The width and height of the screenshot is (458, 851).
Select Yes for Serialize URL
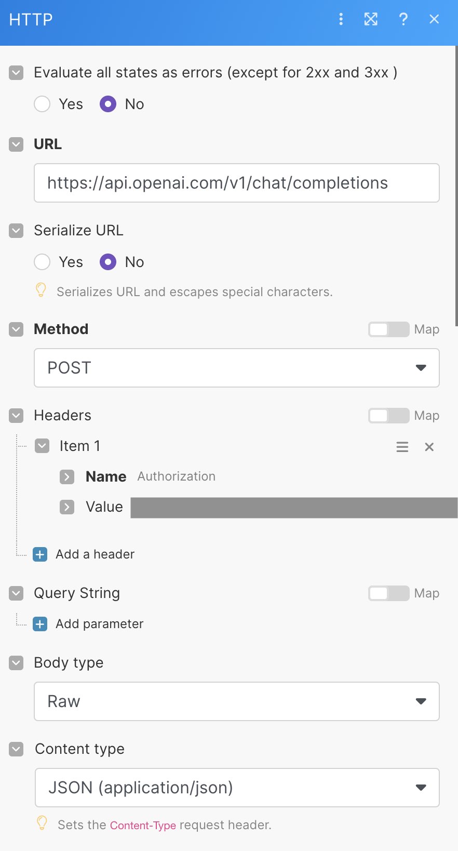(x=42, y=262)
